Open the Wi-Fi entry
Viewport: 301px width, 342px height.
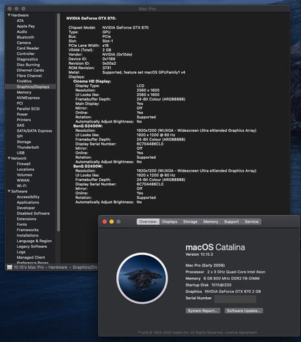(x=21, y=186)
